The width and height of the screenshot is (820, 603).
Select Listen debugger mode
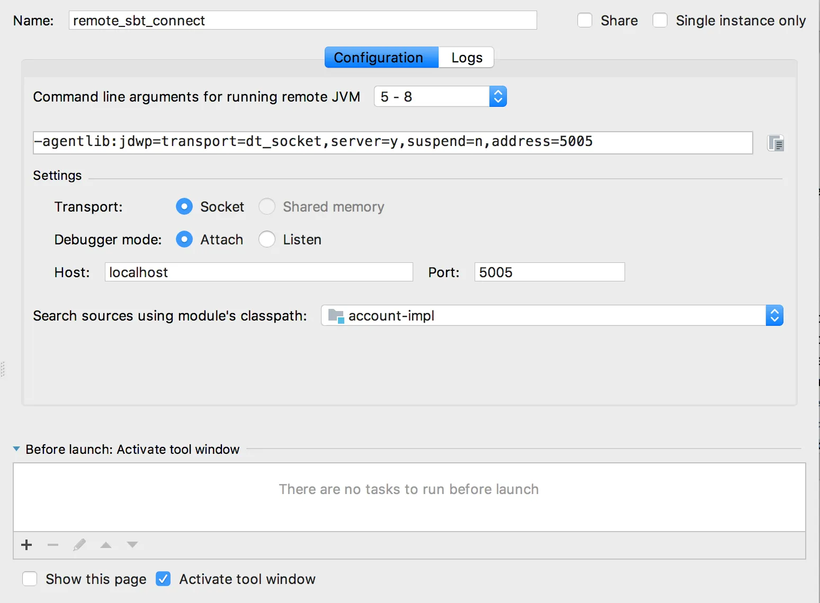[x=267, y=240]
